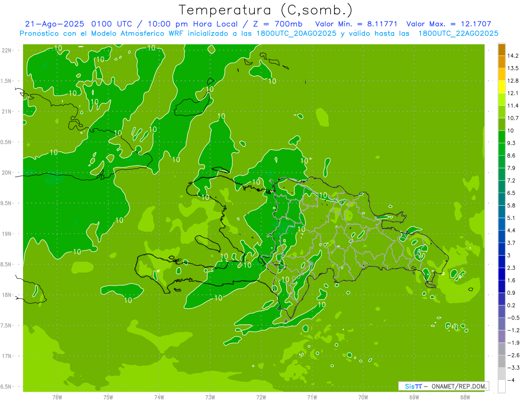
Task: Click the 6.5N latitude axis label
Action: pos(7,387)
